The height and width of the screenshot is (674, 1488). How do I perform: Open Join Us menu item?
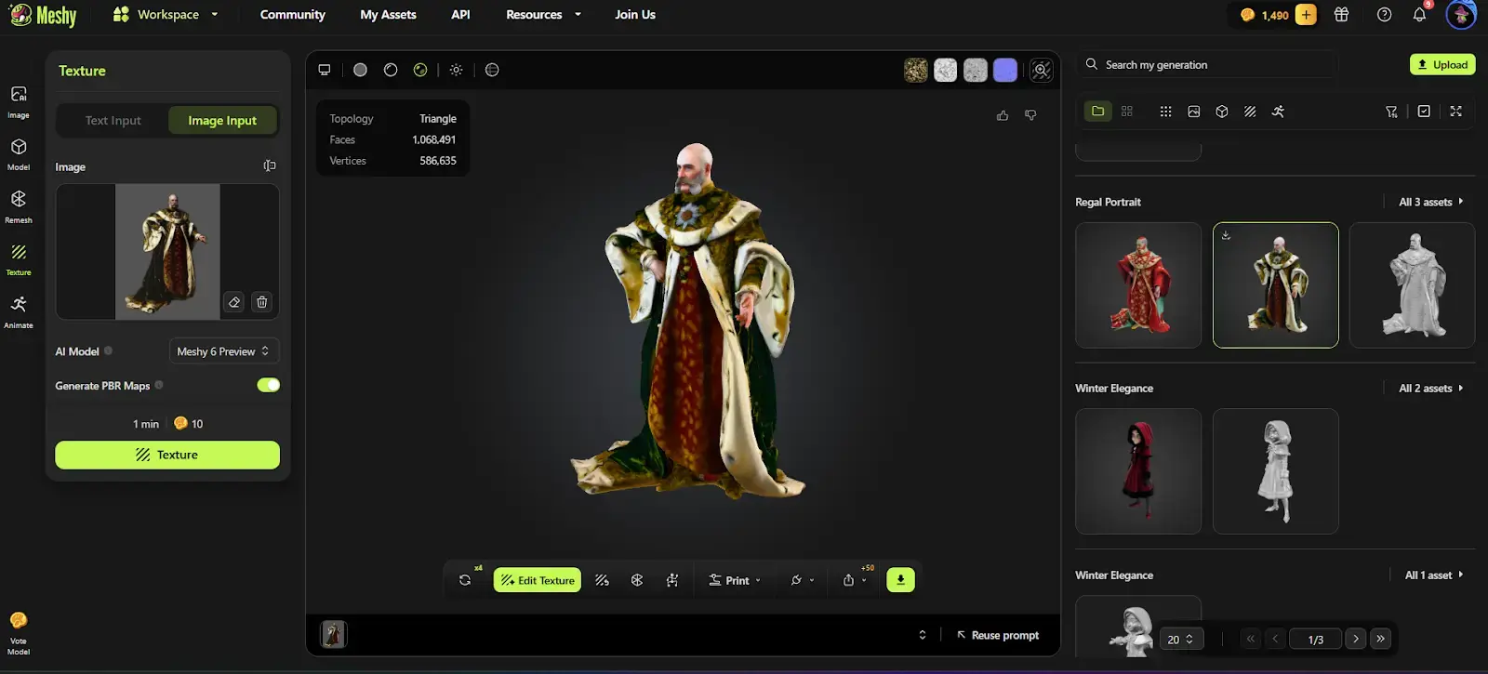point(635,14)
